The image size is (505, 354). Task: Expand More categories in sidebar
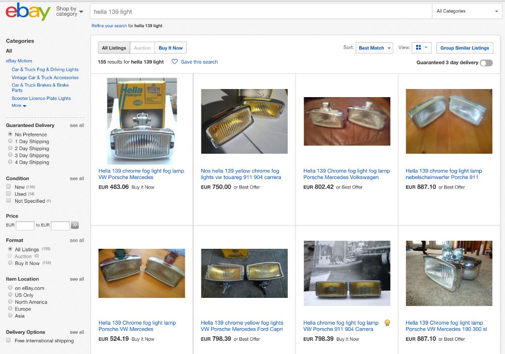19,105
